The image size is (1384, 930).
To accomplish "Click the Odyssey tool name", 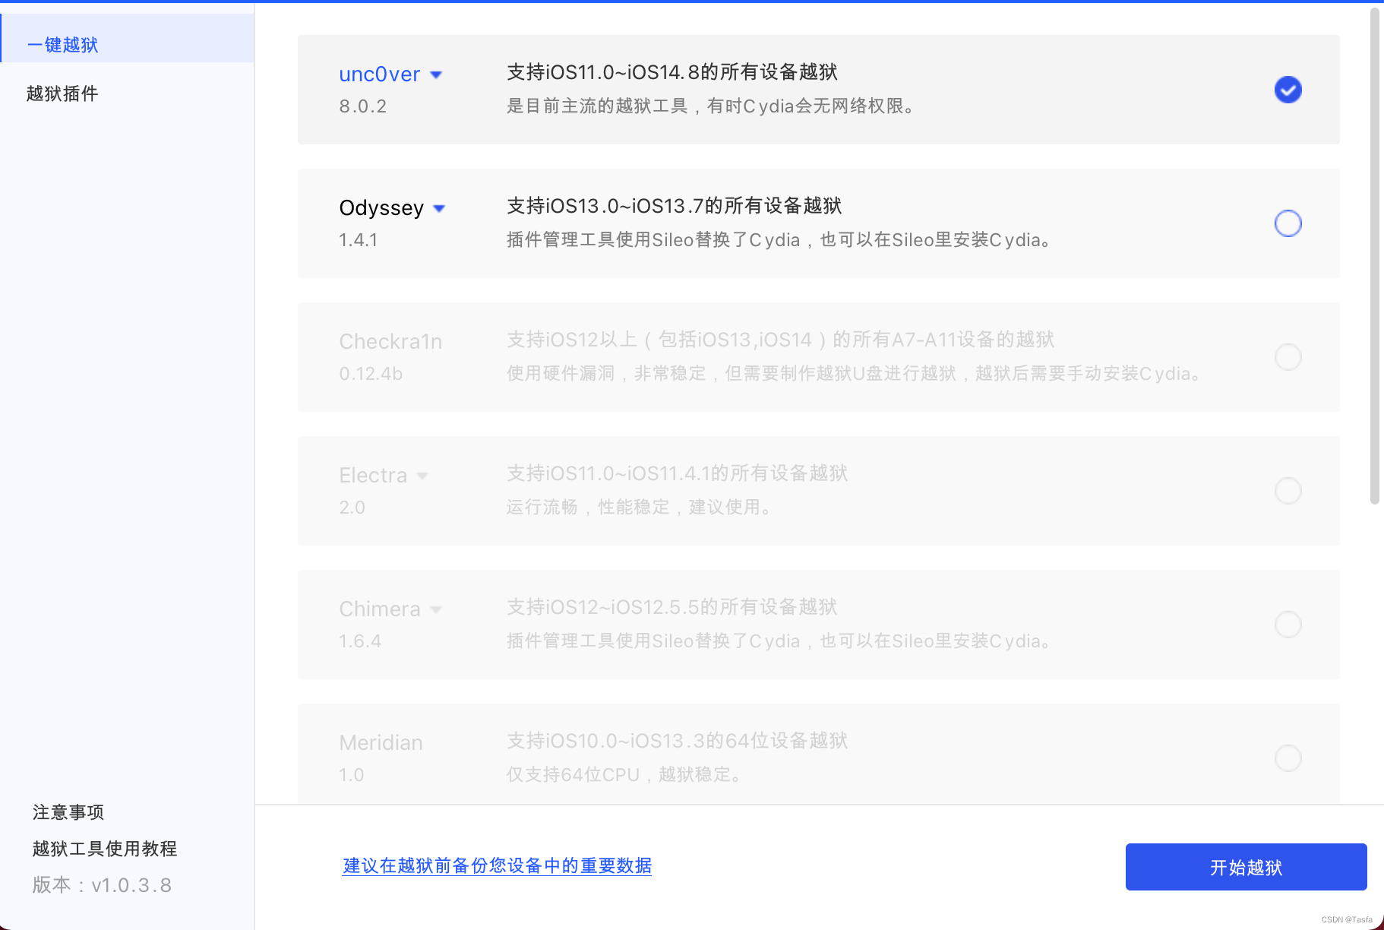I will click(x=381, y=207).
